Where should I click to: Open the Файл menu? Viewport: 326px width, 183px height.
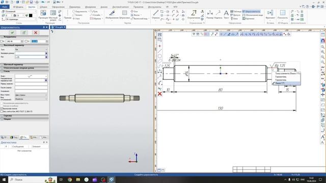[x=5, y=7]
